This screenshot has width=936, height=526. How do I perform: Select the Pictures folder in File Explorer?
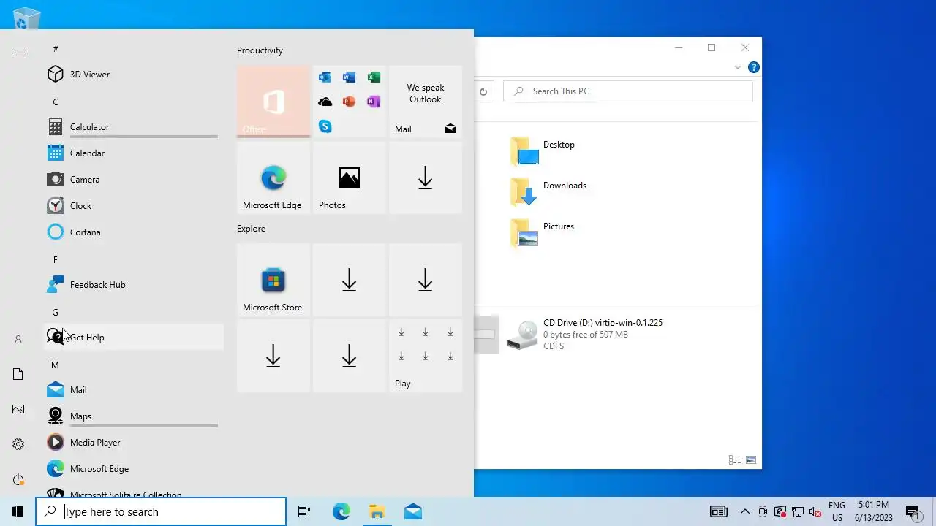[543, 232]
